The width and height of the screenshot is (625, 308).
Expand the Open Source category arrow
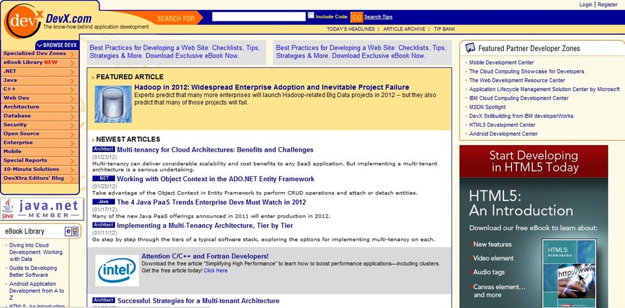72,134
